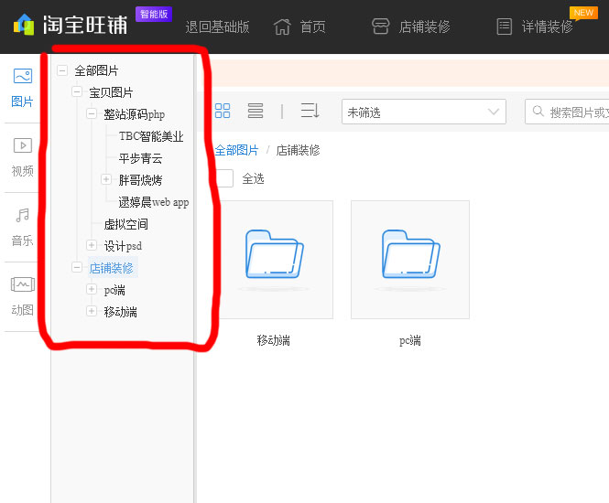The image size is (609, 503).
Task: Collapse the 店铺装修 tree node
Action: [77, 267]
